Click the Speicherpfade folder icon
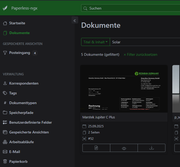Screen dimensions: 180x167 point(5,113)
